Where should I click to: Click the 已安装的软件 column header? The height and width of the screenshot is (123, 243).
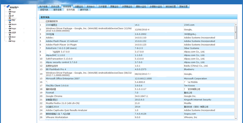pyautogui.click(x=52, y=21)
